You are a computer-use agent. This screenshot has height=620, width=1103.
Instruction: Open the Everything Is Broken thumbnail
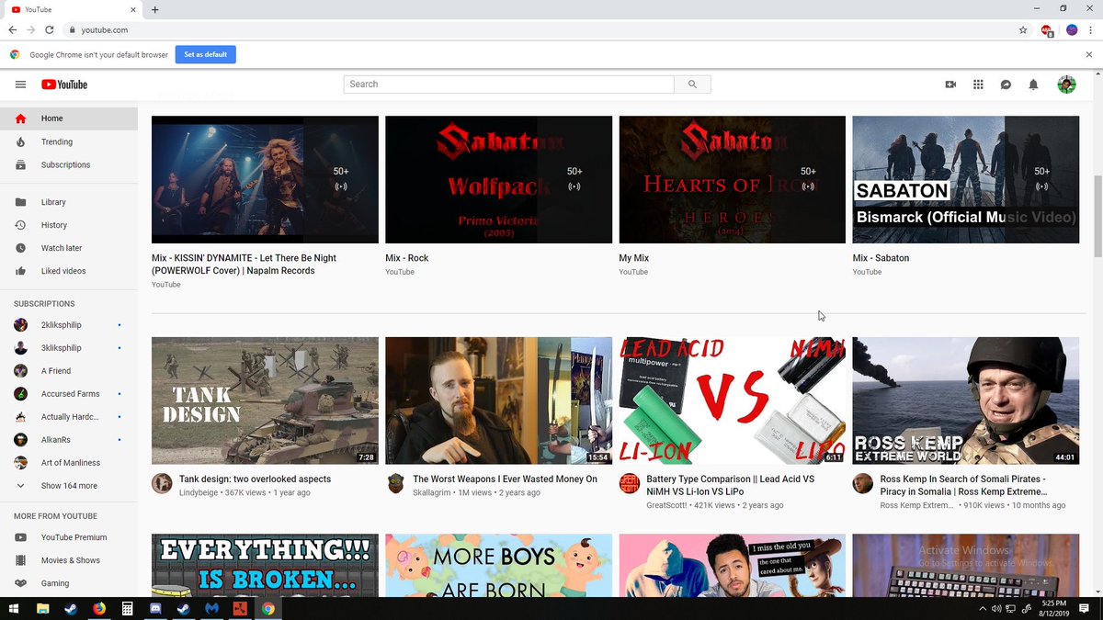tap(265, 565)
